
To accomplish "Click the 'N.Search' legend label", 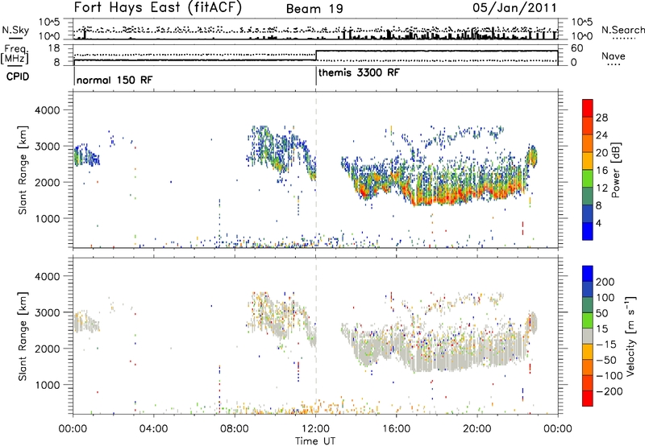I will pyautogui.click(x=622, y=30).
